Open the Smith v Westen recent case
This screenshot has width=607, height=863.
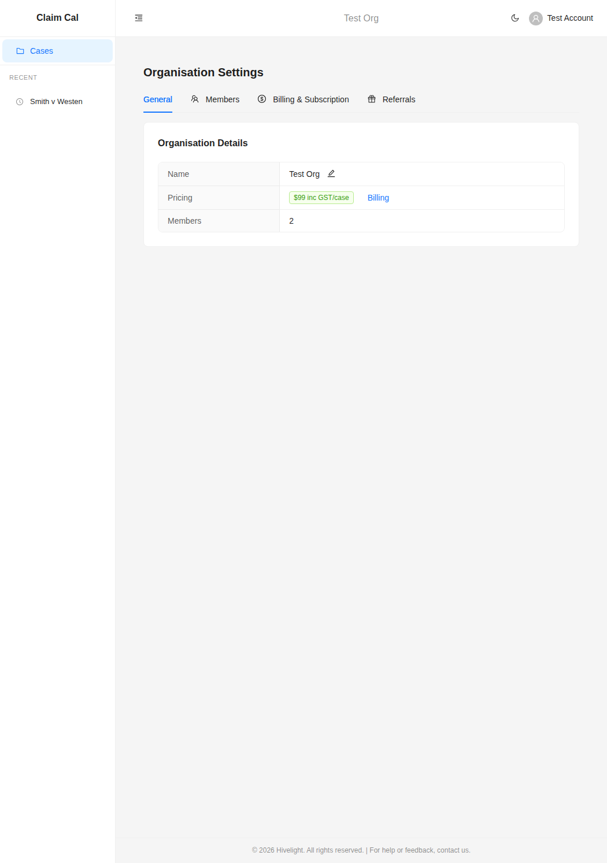coord(56,101)
